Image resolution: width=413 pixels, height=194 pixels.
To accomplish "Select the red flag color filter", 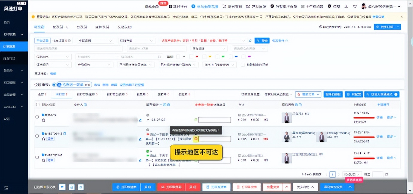I will point(197,56).
